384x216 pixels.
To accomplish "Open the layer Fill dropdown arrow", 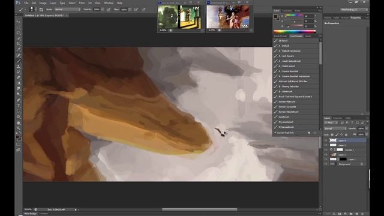I will click(367, 134).
